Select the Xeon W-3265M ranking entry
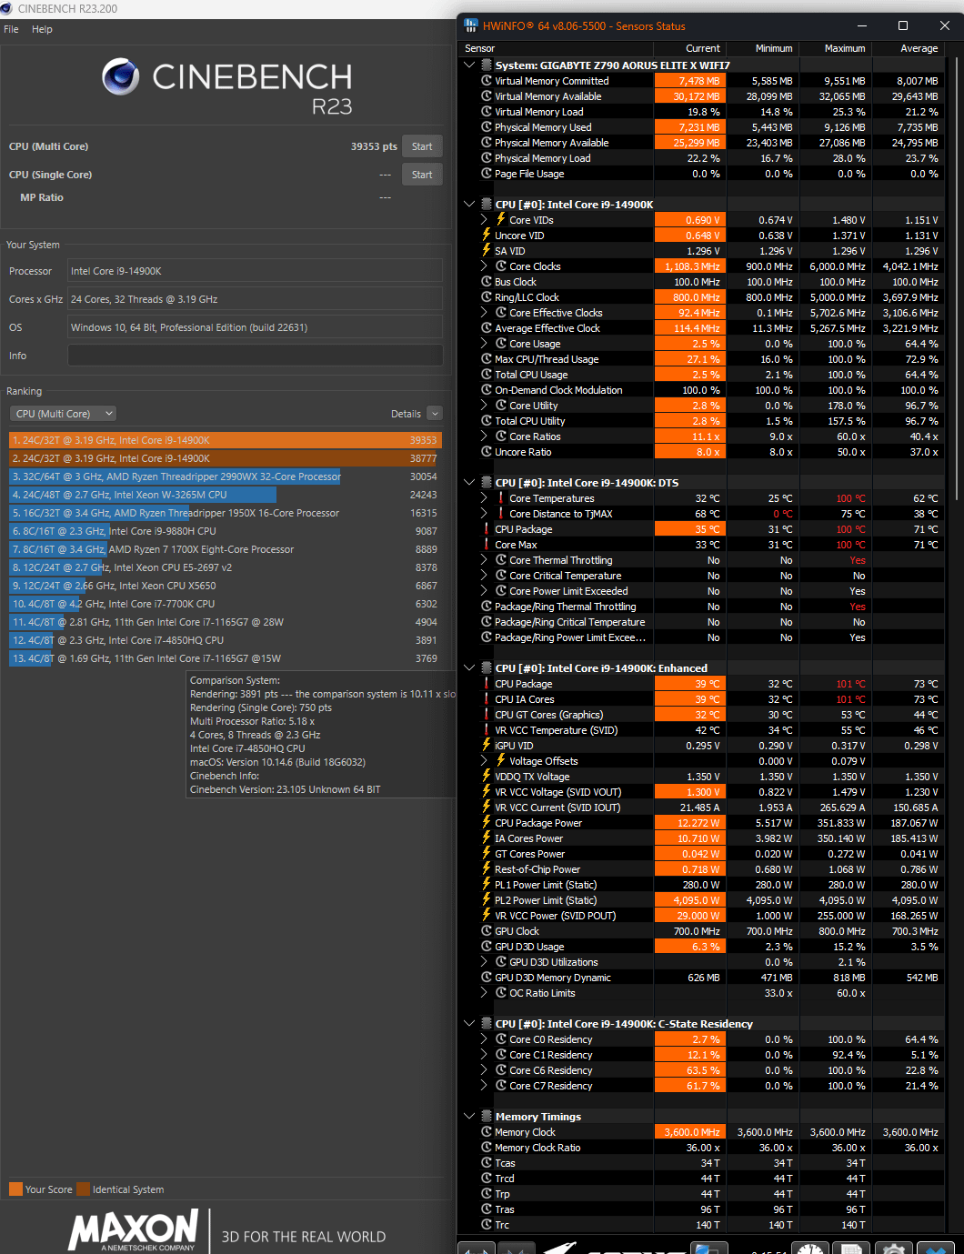This screenshot has height=1254, width=964. tap(225, 495)
